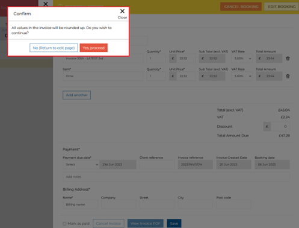The image size is (299, 228).
Task: Click Quantity field in Invoice 20th row
Action: [x=156, y=59]
